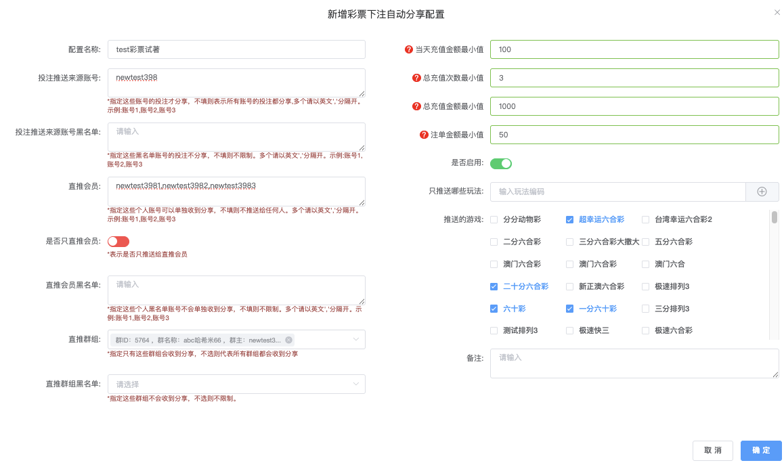The width and height of the screenshot is (784, 465).
Task: Click the 配置名称 input field
Action: pyautogui.click(x=236, y=49)
